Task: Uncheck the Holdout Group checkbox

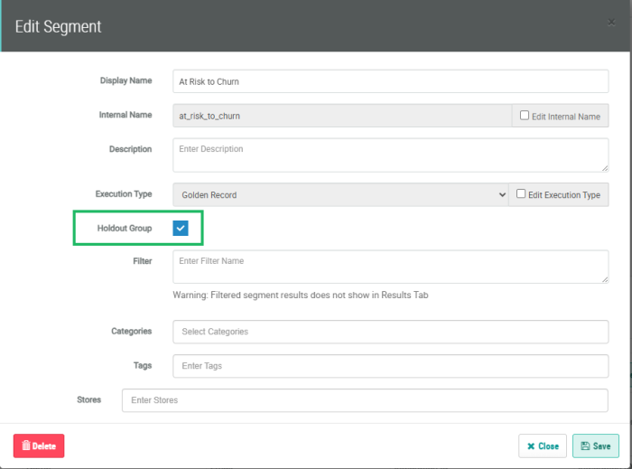Action: point(181,229)
